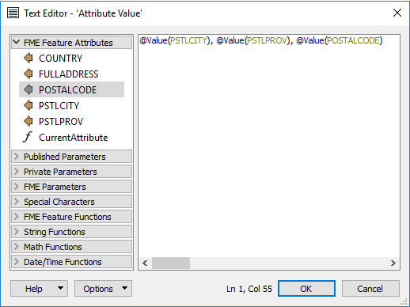Select the PSTLCITY attribute
This screenshot has width=410, height=307.
(x=59, y=106)
